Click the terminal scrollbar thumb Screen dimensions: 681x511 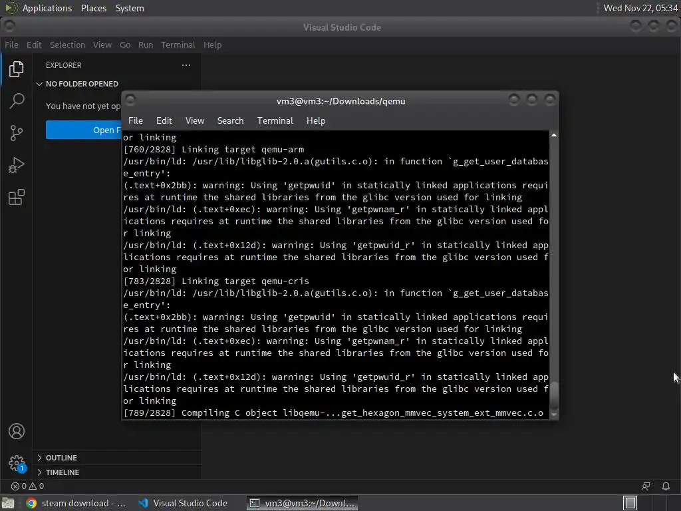pos(554,396)
